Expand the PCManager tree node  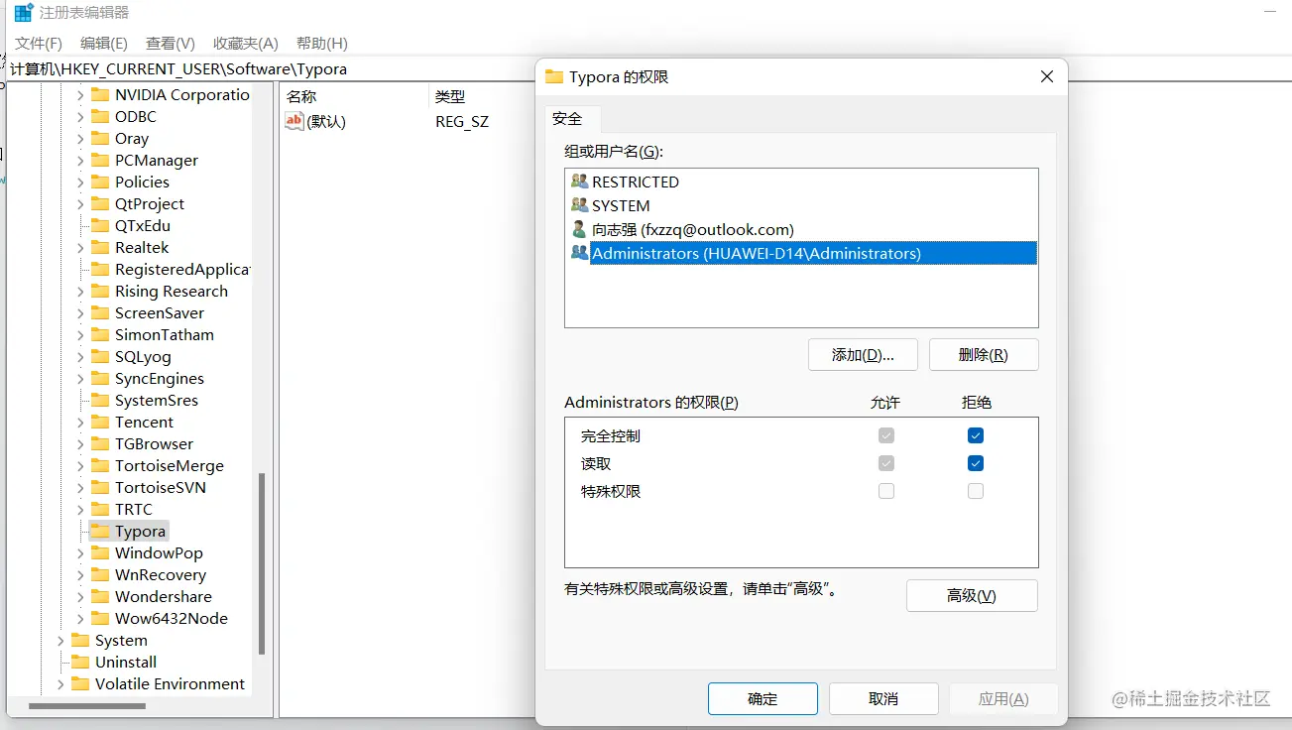coord(80,160)
